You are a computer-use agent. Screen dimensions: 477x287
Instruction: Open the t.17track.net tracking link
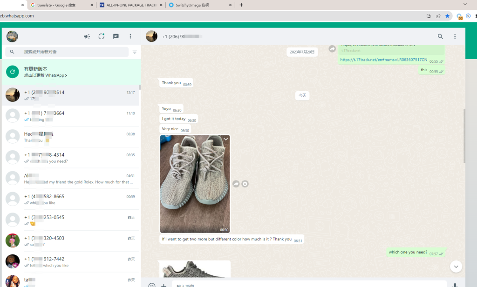pyautogui.click(x=384, y=60)
